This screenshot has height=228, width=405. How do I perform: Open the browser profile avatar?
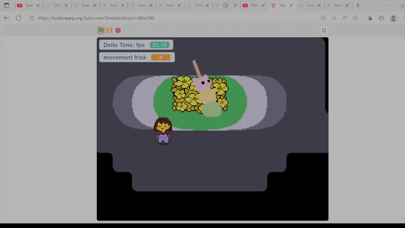pos(393,18)
